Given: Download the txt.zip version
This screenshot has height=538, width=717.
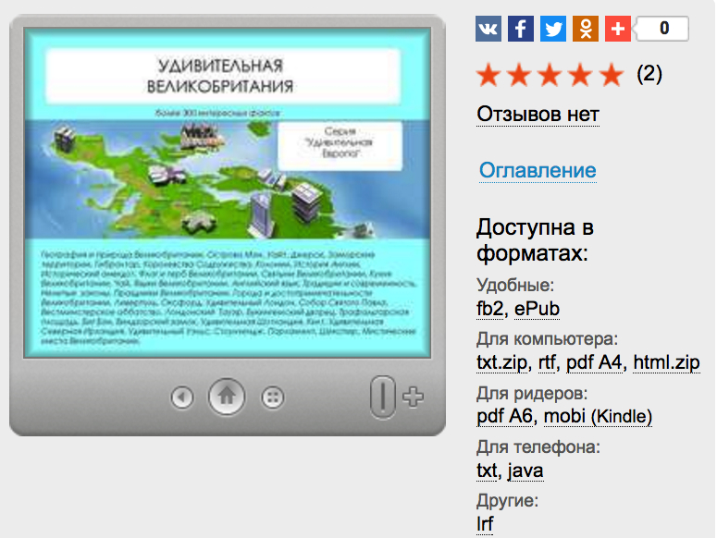Looking at the screenshot, I should point(501,362).
